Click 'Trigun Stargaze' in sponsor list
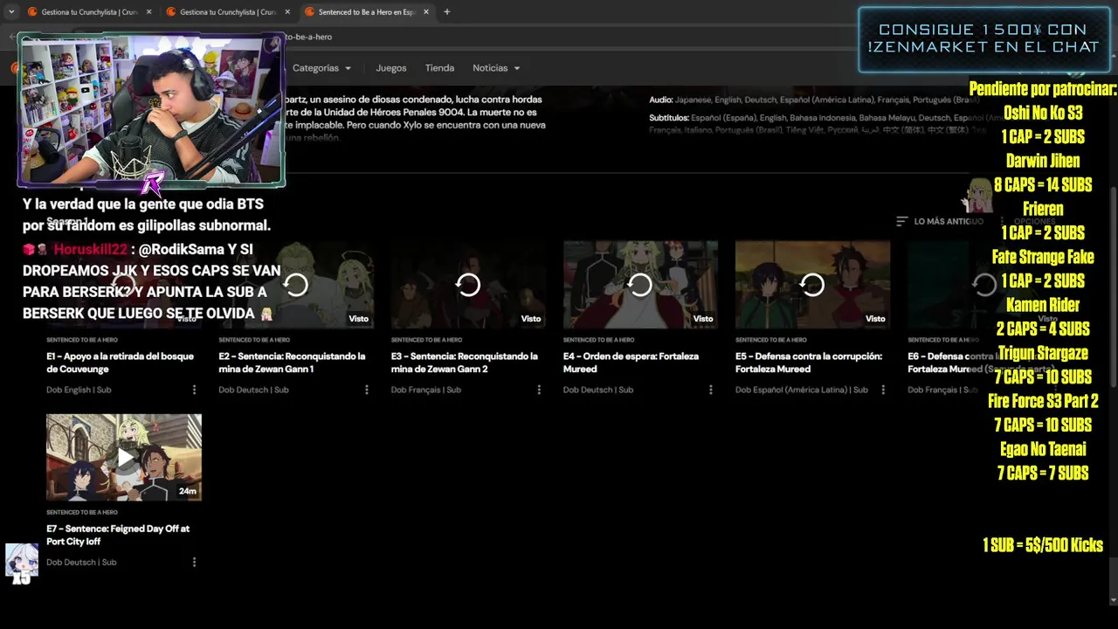The height and width of the screenshot is (629, 1118). click(1043, 353)
